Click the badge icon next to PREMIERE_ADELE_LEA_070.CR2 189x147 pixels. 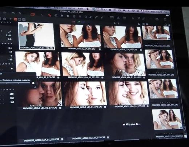click(100, 49)
